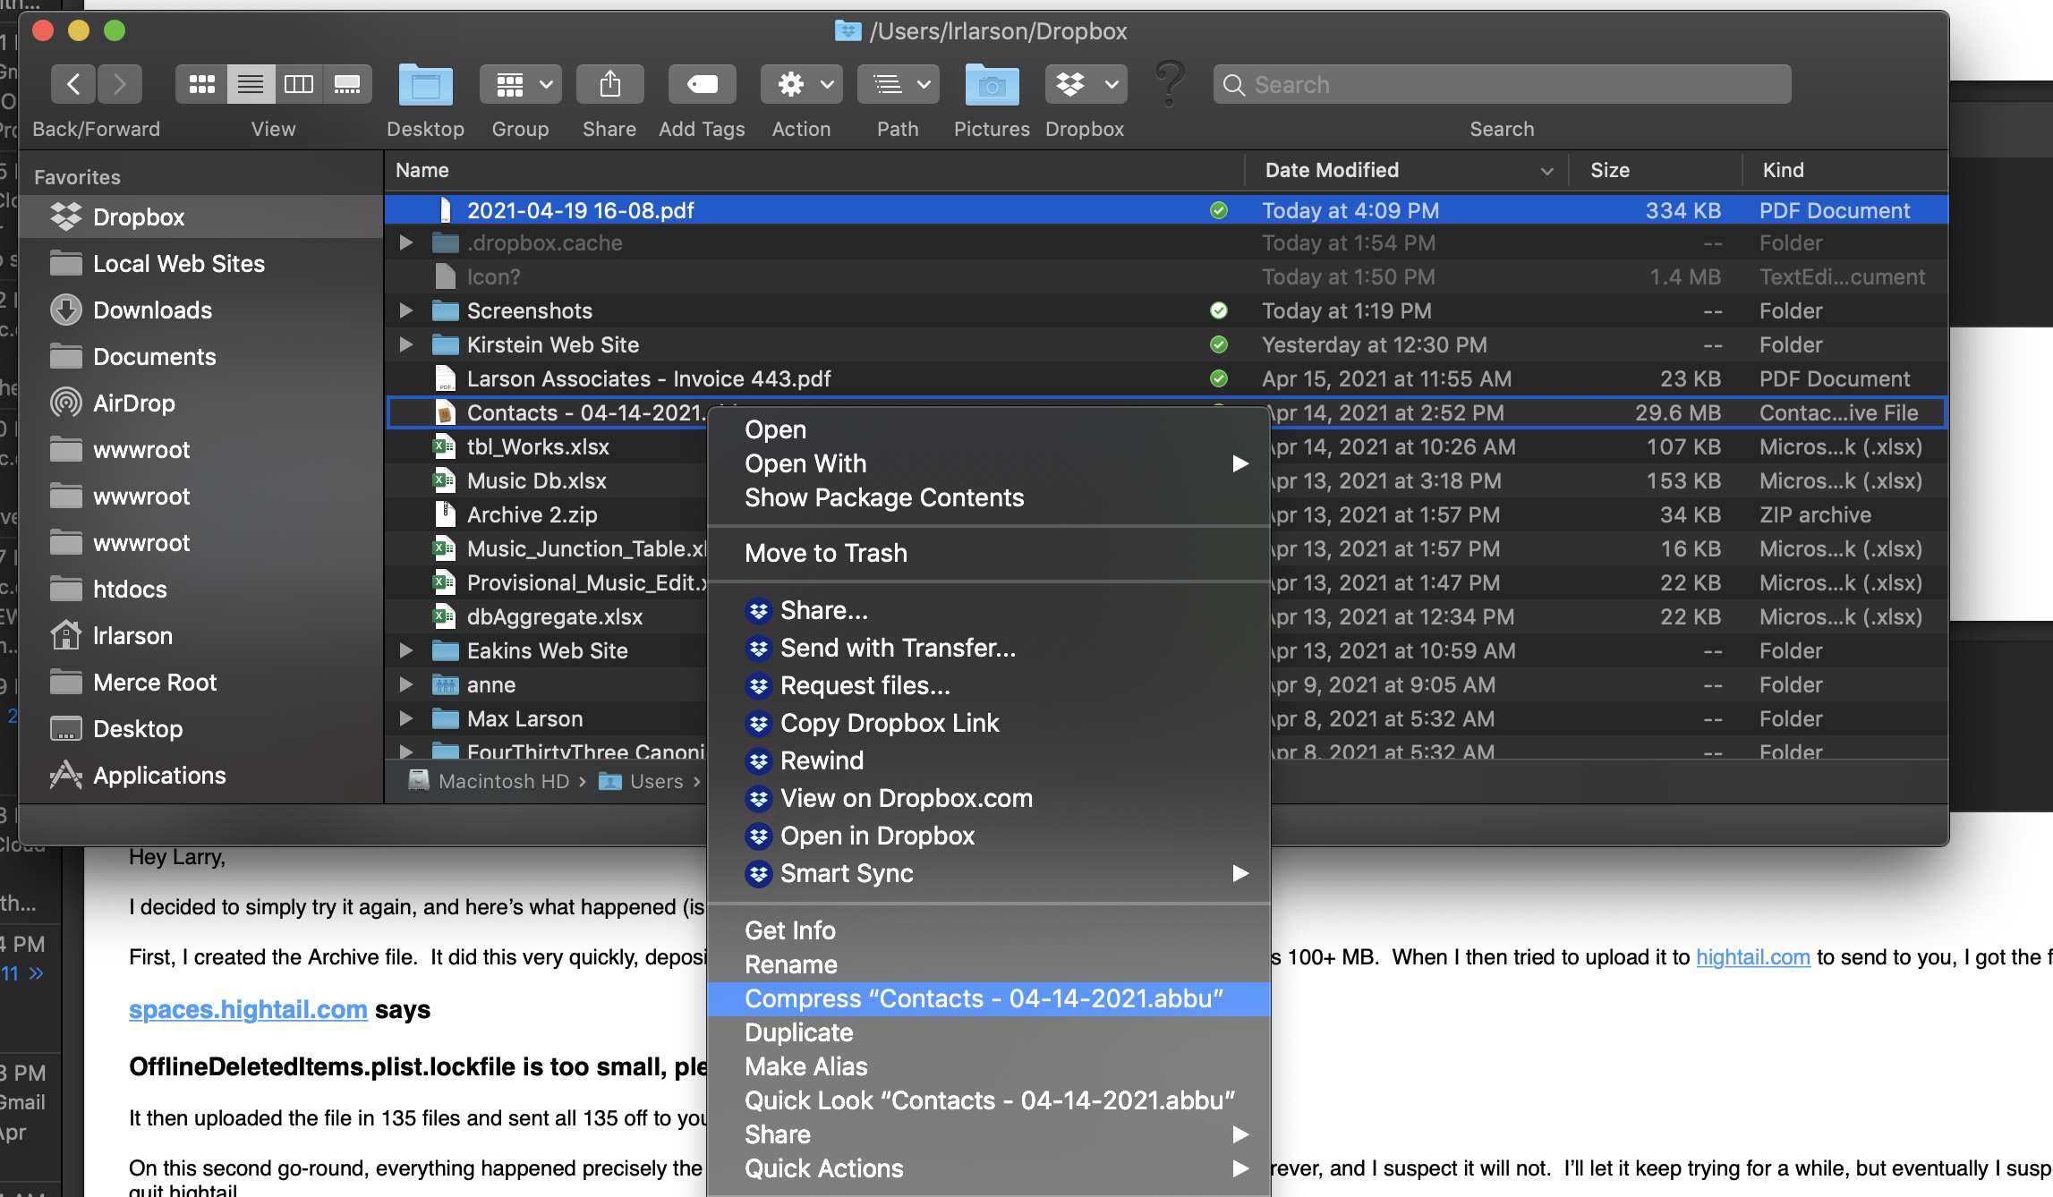Open the Desktop folder toolbar icon
This screenshot has height=1197, width=2053.
(425, 85)
